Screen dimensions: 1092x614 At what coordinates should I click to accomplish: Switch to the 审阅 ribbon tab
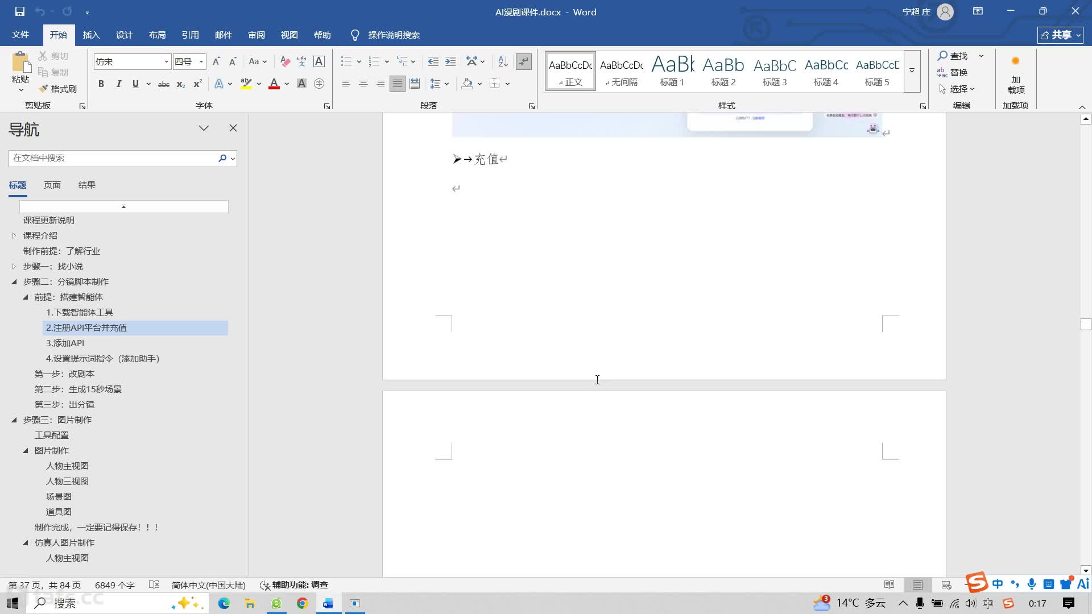(x=256, y=35)
